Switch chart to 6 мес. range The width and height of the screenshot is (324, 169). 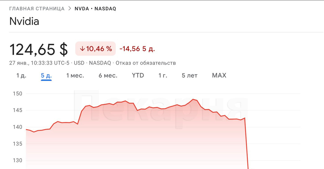pos(108,76)
